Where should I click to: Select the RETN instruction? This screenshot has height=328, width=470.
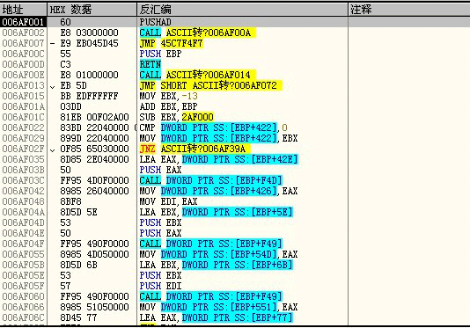point(151,64)
